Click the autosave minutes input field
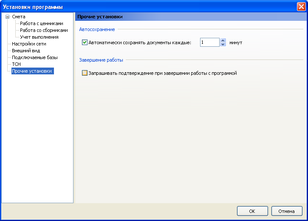 (210, 42)
